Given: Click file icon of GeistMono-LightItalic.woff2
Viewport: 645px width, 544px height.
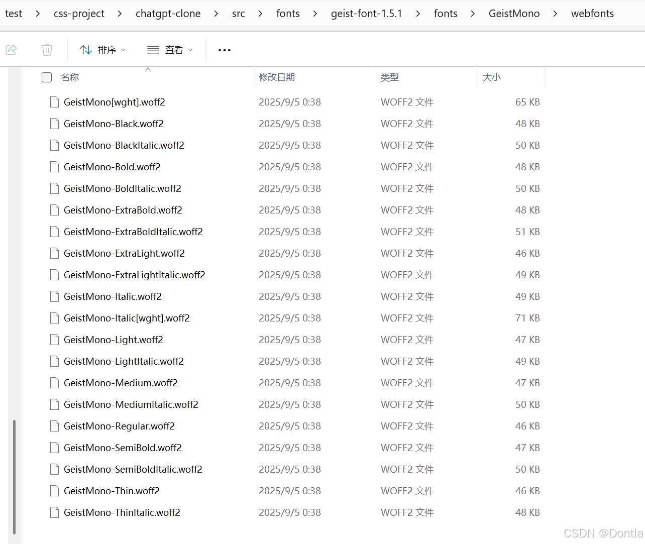Looking at the screenshot, I should [x=54, y=361].
